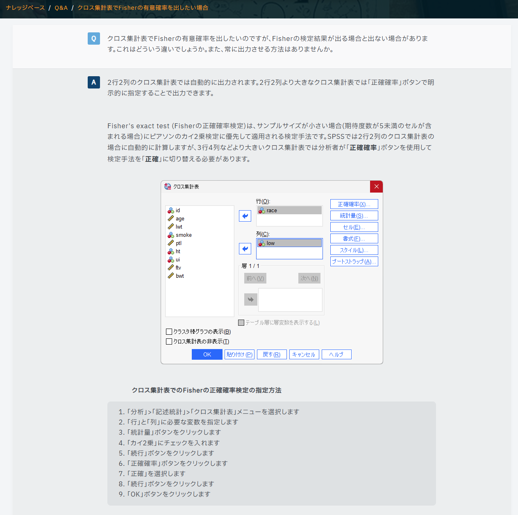Enable the クラスタ棒グラフの表示 checkbox
Image resolution: width=518 pixels, height=515 pixels.
pyautogui.click(x=169, y=331)
